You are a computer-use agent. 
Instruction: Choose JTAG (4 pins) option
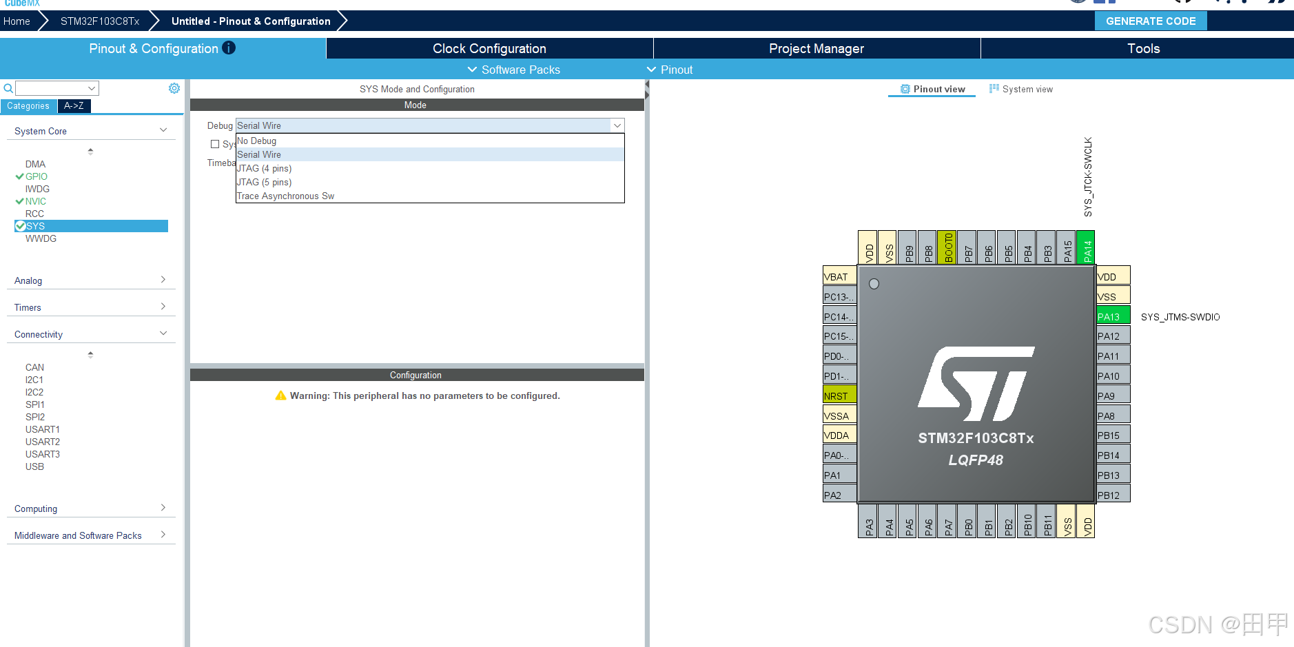[x=430, y=168]
